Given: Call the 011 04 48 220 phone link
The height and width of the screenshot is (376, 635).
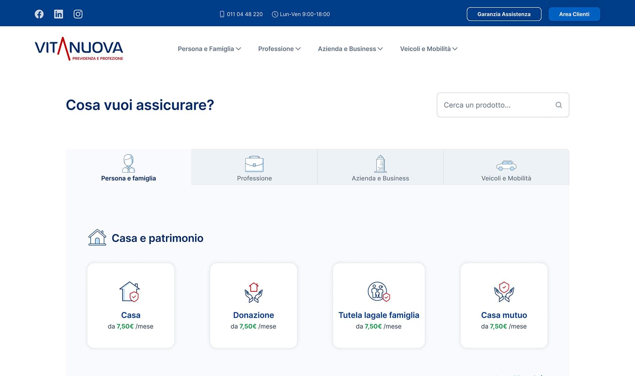Looking at the screenshot, I should pos(241,14).
